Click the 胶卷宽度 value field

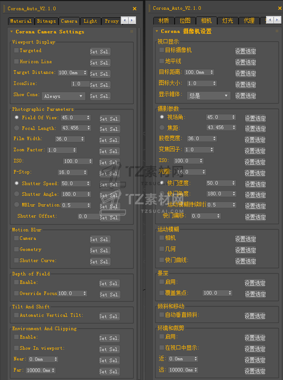tap(200, 138)
